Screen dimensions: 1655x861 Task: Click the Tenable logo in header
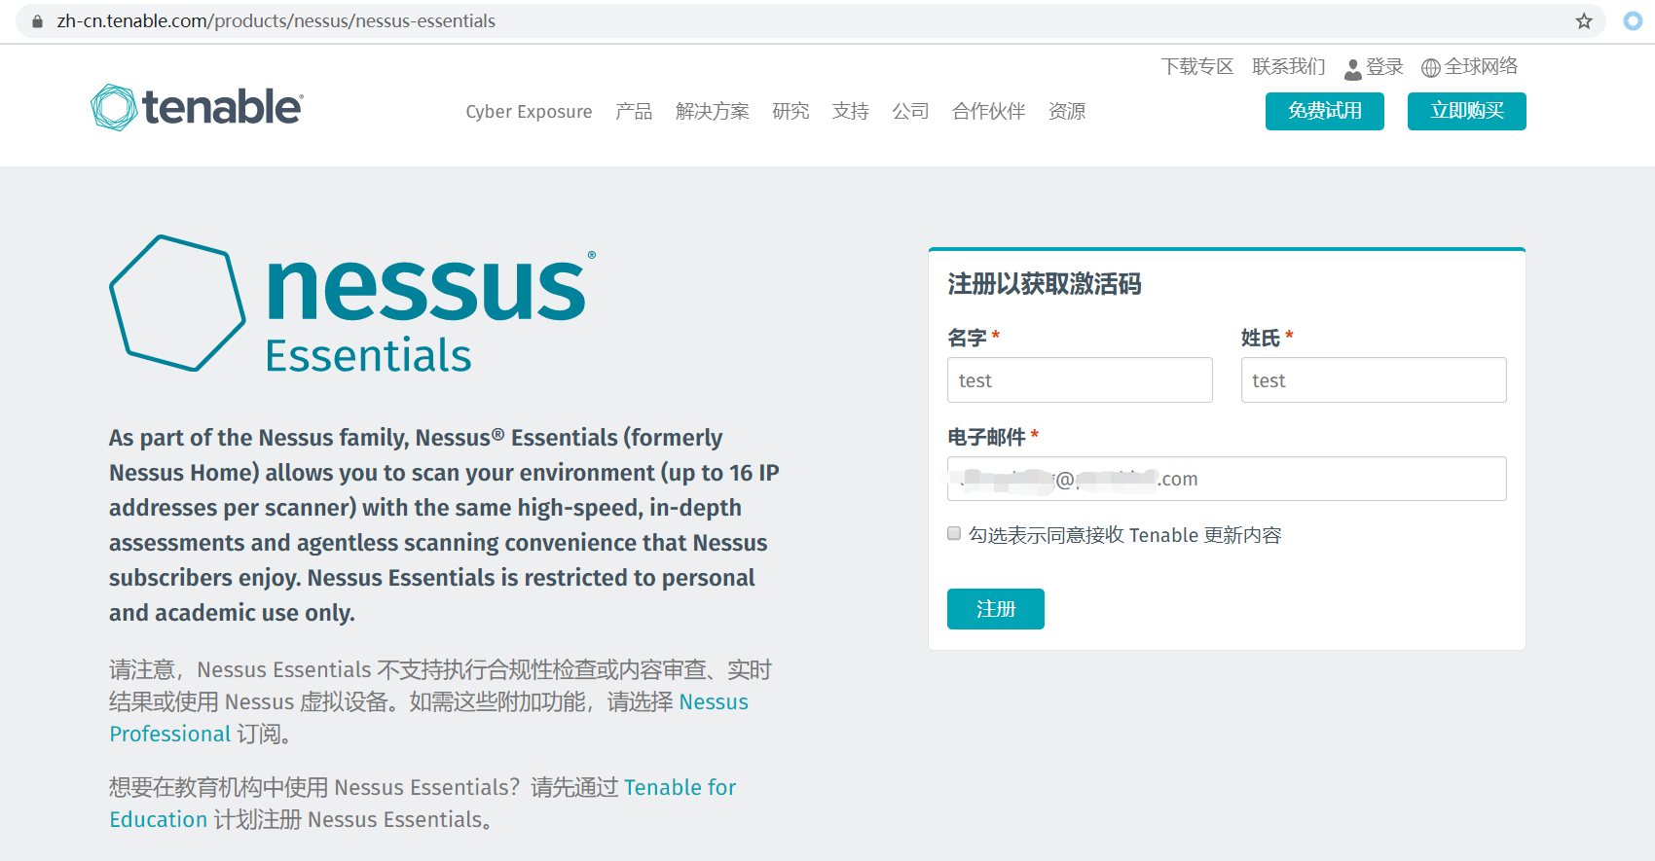tap(197, 107)
